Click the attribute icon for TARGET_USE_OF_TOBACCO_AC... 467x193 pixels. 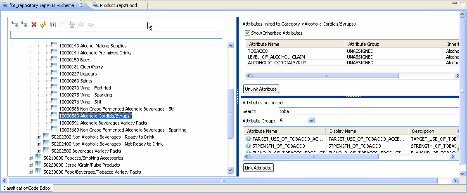pos(249,139)
